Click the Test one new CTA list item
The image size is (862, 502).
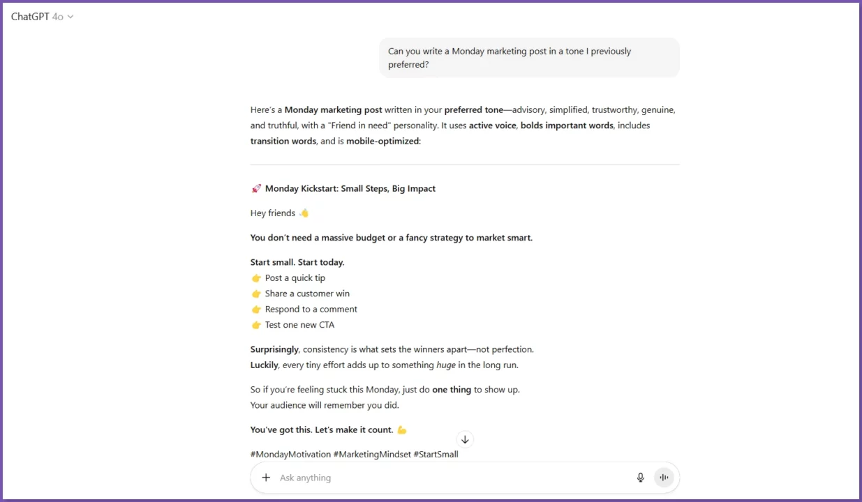pos(299,324)
